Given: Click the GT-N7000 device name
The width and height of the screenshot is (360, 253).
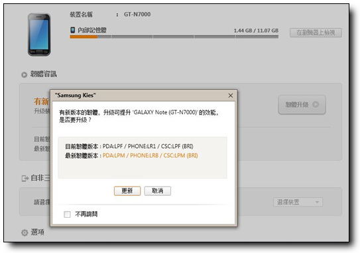Looking at the screenshot, I should (137, 14).
